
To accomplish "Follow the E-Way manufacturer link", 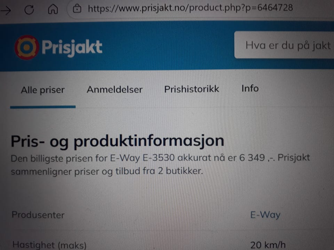I will coord(265,215).
